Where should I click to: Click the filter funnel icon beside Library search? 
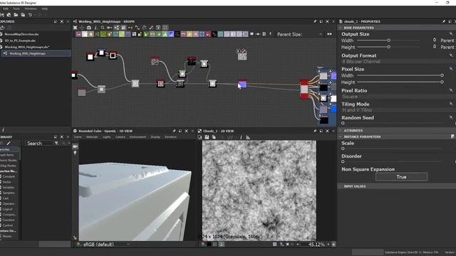click(x=56, y=143)
